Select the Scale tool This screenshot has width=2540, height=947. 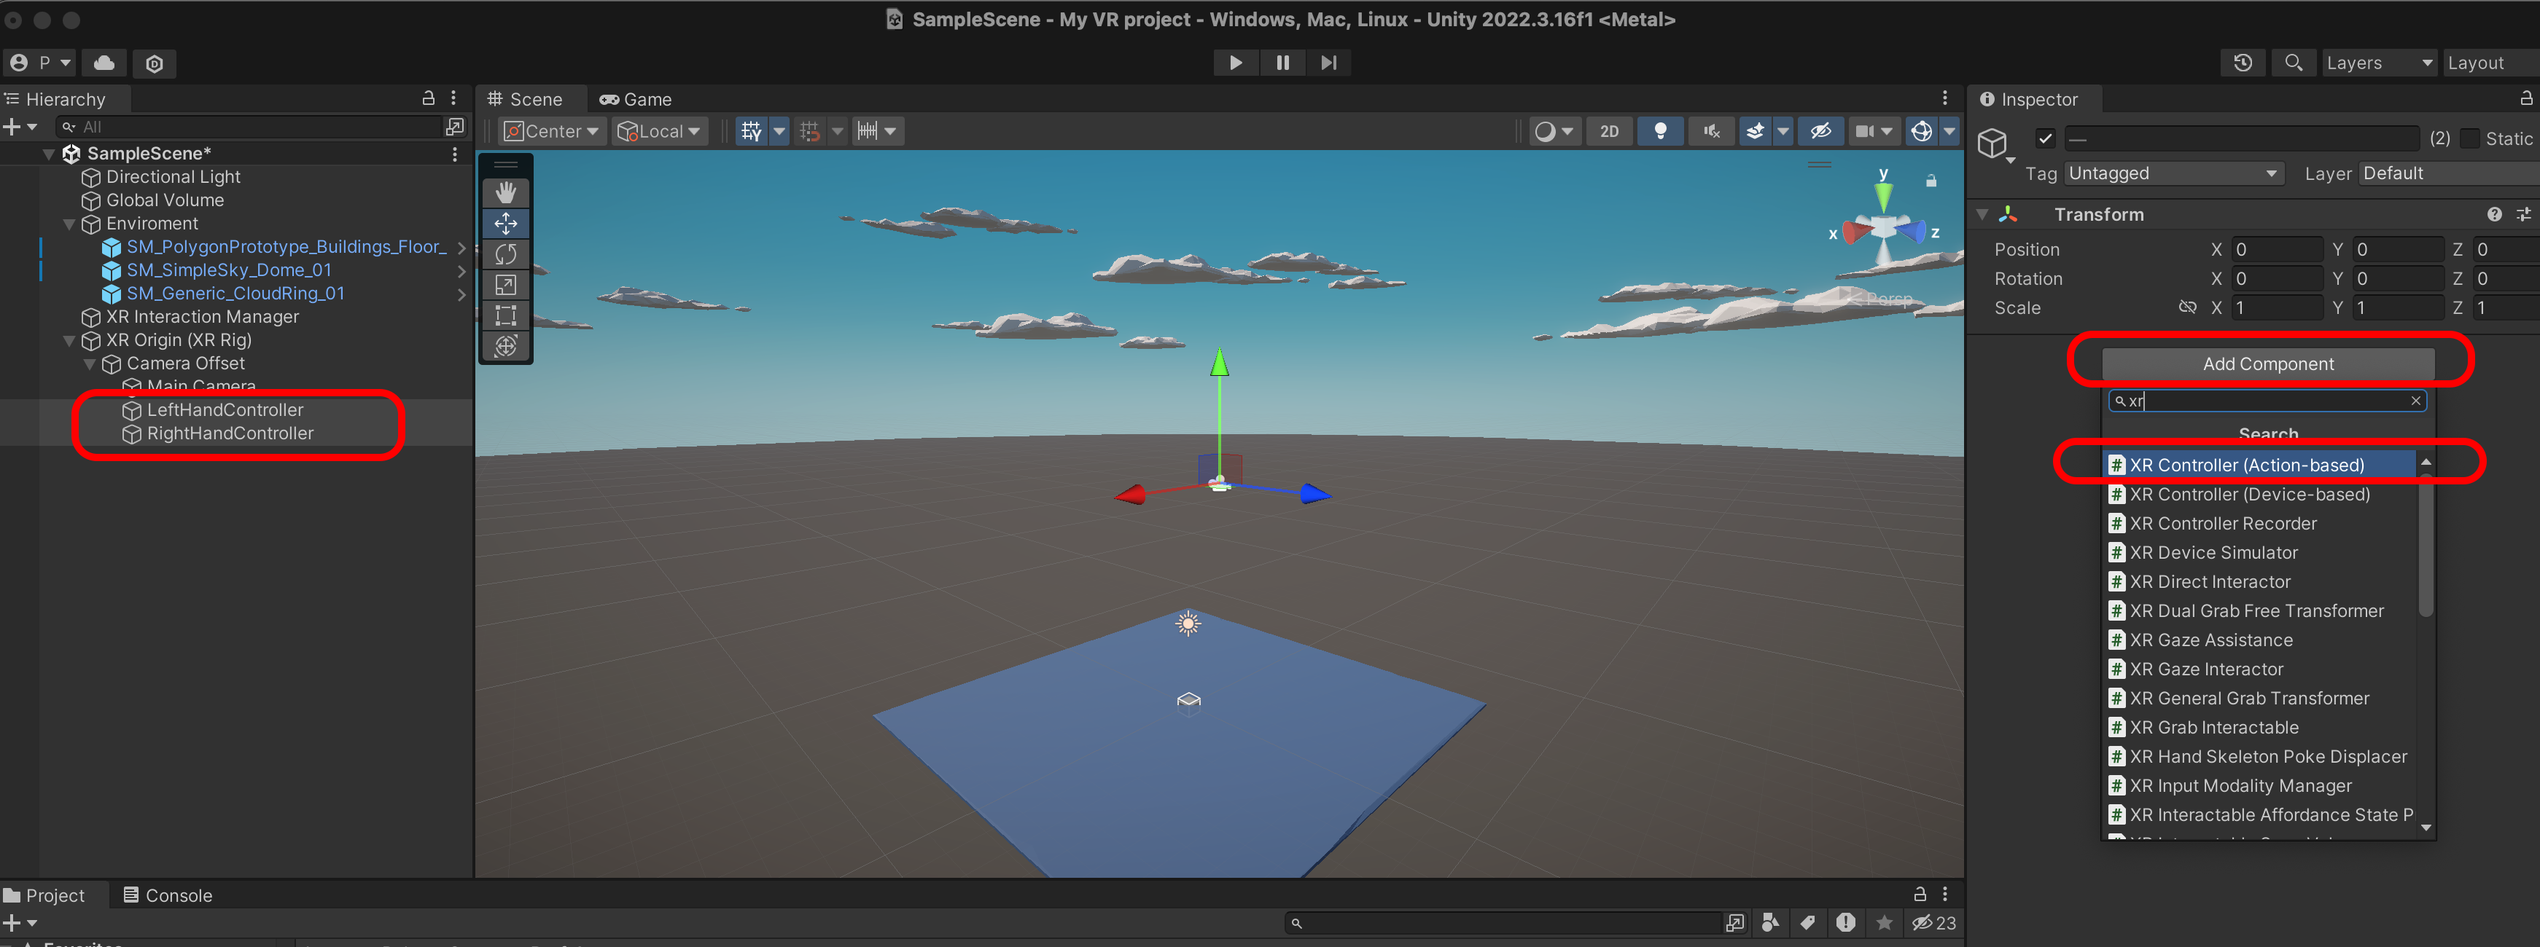(506, 285)
